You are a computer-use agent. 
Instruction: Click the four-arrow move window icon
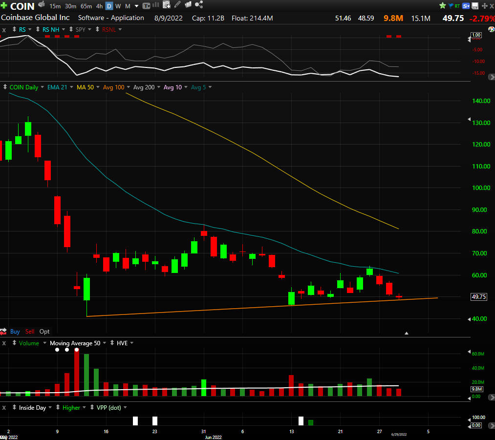(x=485, y=6)
